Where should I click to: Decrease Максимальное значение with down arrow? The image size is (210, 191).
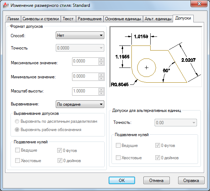(x=101, y=63)
